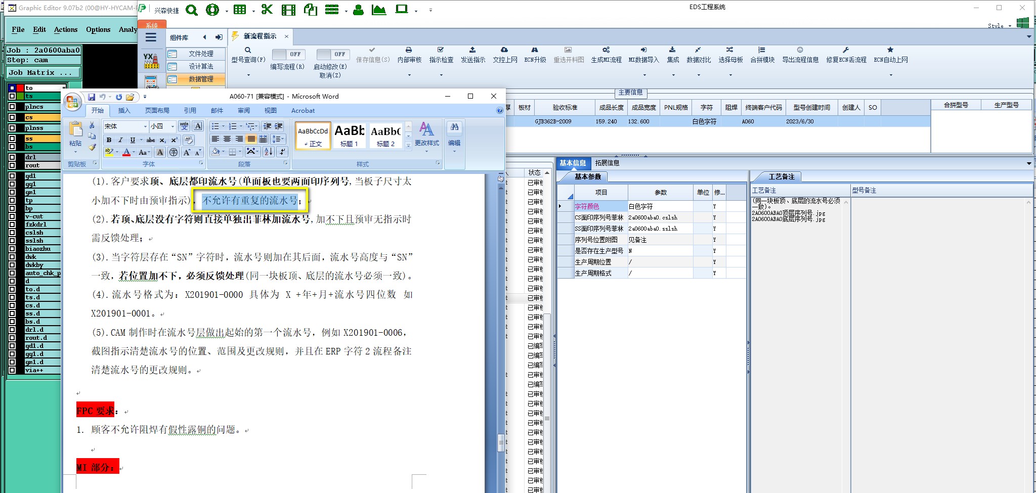Sort text using the A-Z button
This screenshot has height=493, width=1036.
pyautogui.click(x=269, y=151)
